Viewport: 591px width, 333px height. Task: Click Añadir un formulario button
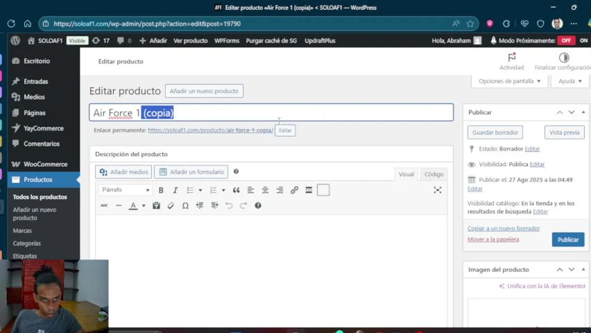point(191,172)
